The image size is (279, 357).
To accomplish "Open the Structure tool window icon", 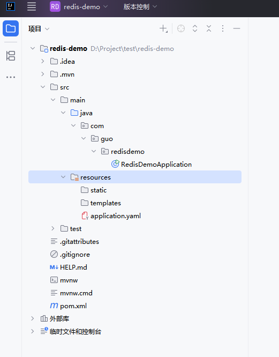I will (x=11, y=56).
